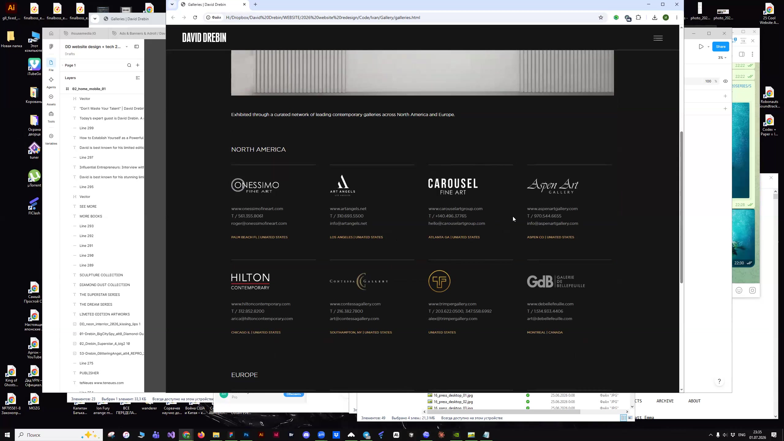
Task: Reload the Galleries page in Chrome
Action: coord(195,17)
